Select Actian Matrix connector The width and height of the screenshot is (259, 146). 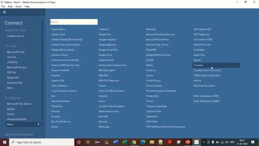[x=58, y=29]
